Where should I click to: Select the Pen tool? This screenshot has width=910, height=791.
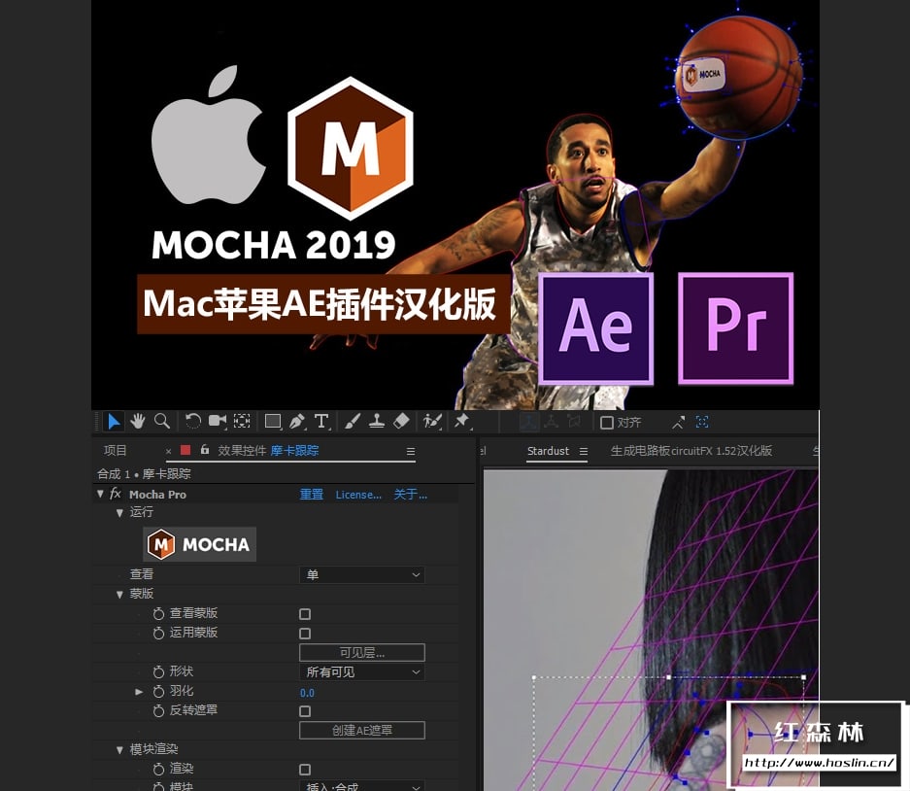click(297, 421)
